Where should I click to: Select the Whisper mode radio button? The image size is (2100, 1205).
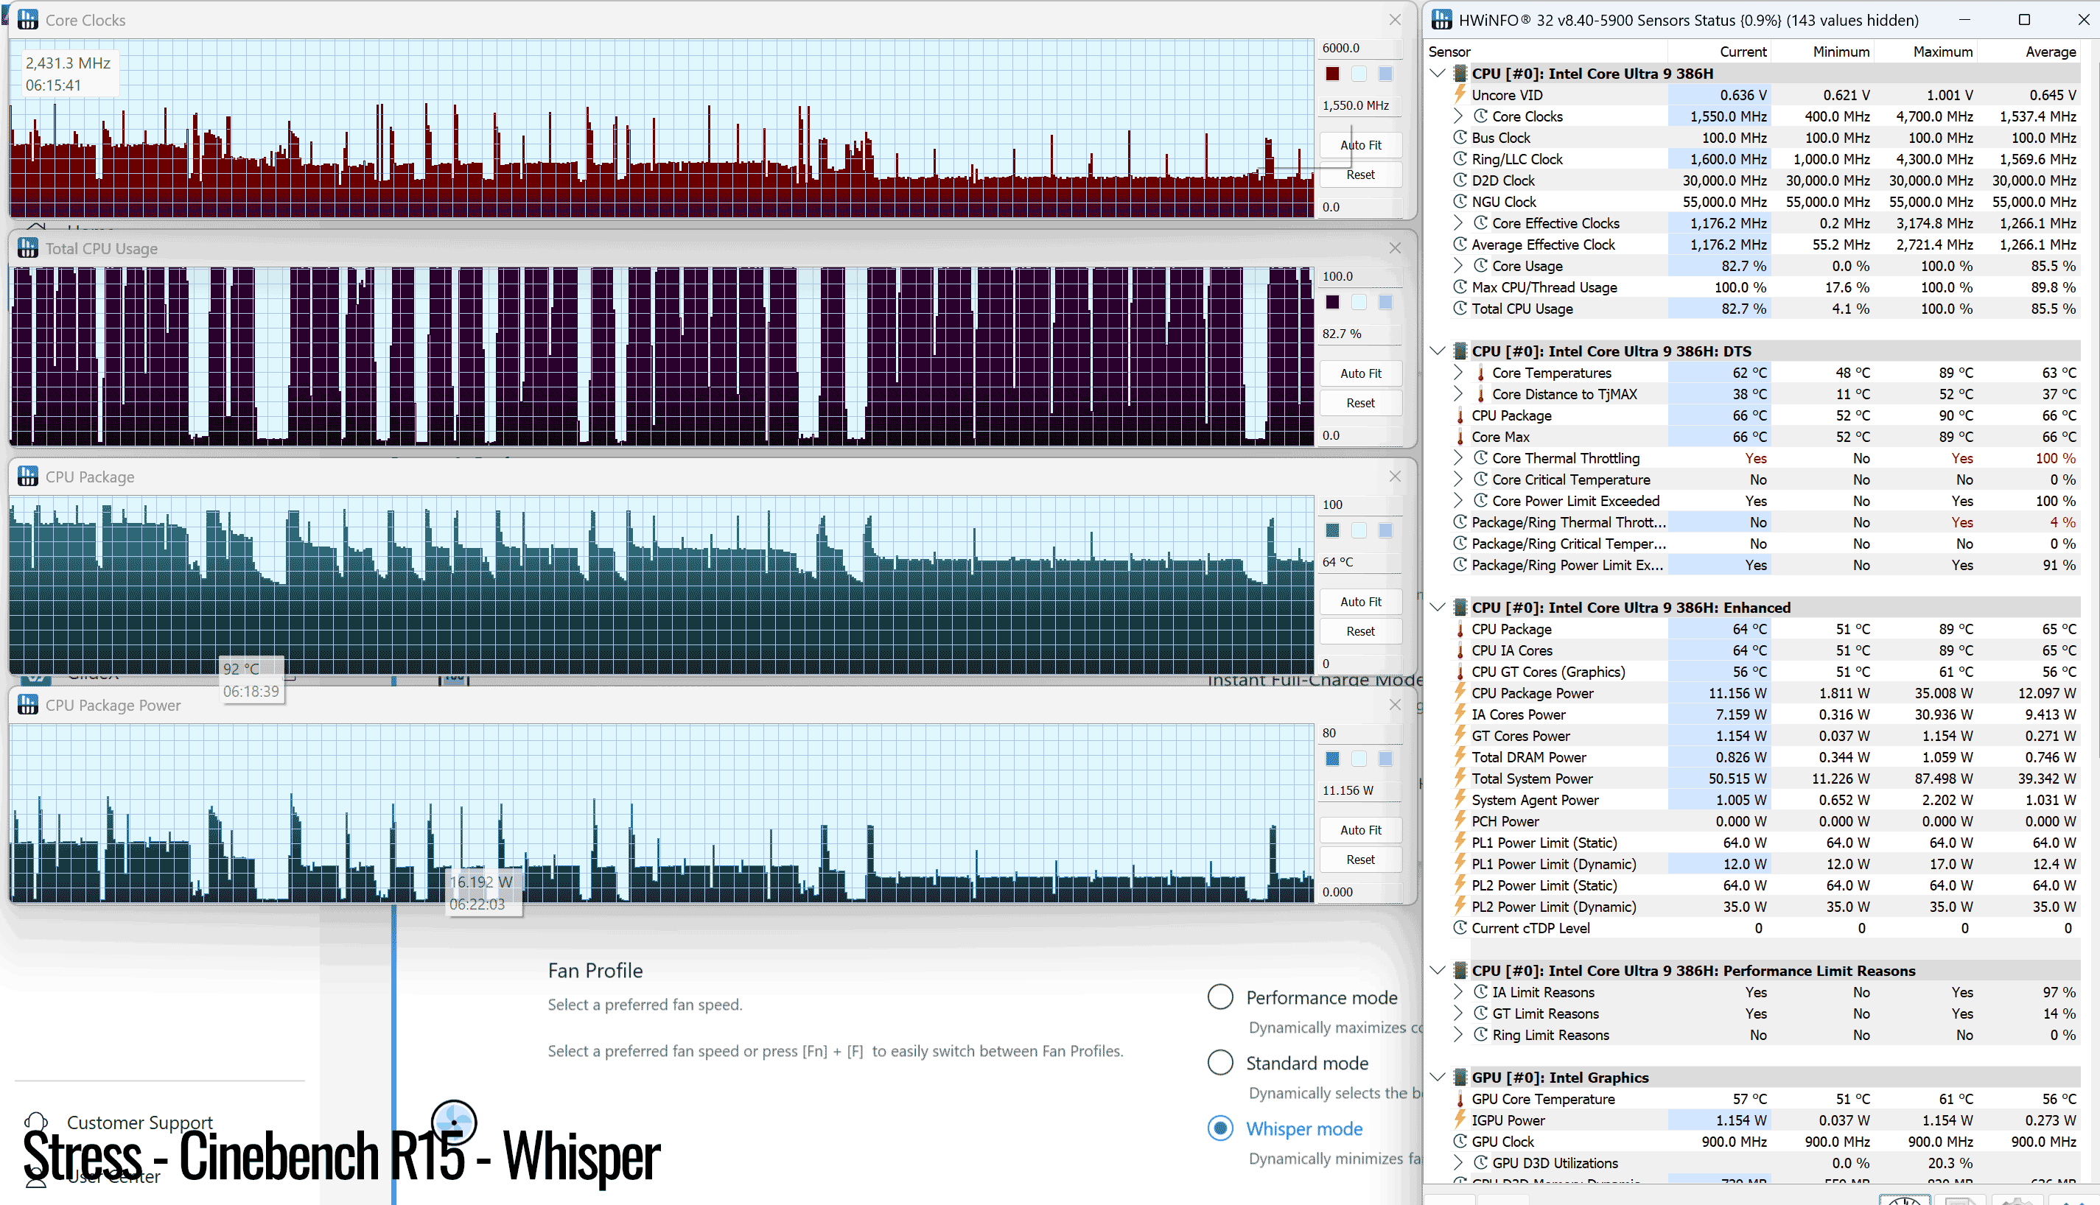pyautogui.click(x=1220, y=1128)
